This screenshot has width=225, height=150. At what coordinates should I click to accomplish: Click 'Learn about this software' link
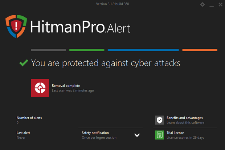pyautogui.click(x=185, y=123)
